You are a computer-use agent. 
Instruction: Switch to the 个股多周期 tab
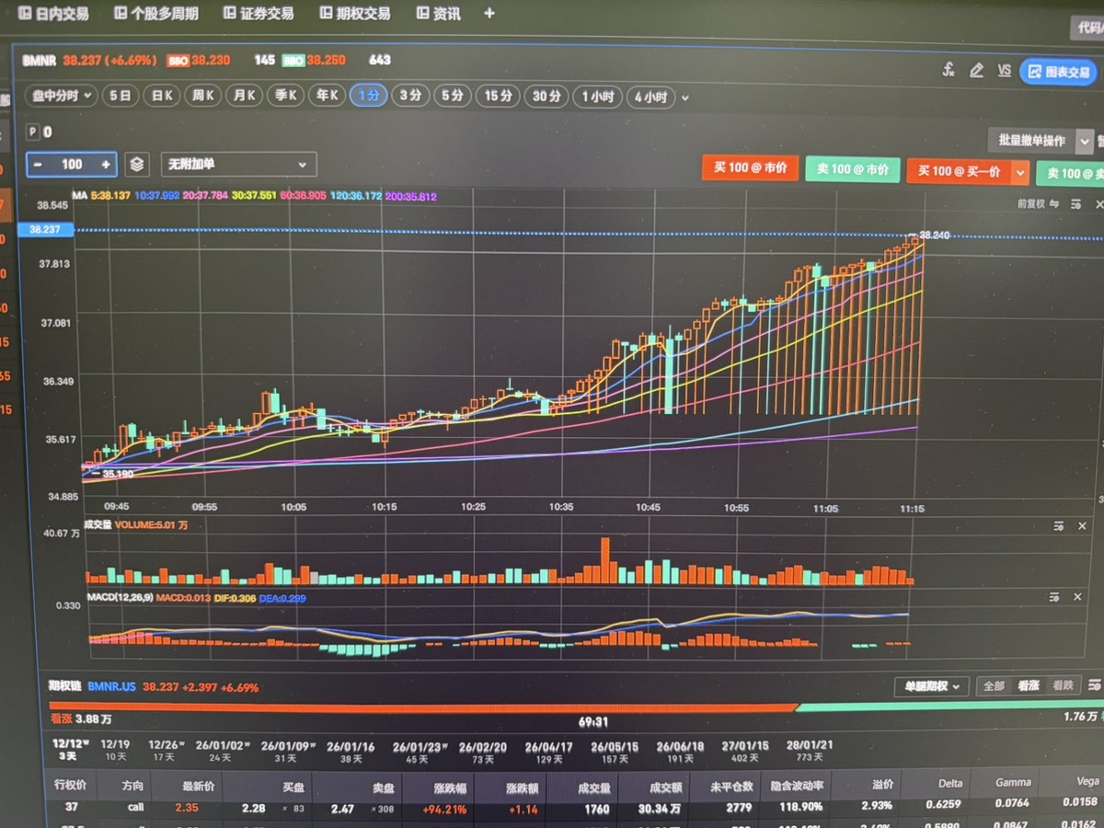point(156,14)
